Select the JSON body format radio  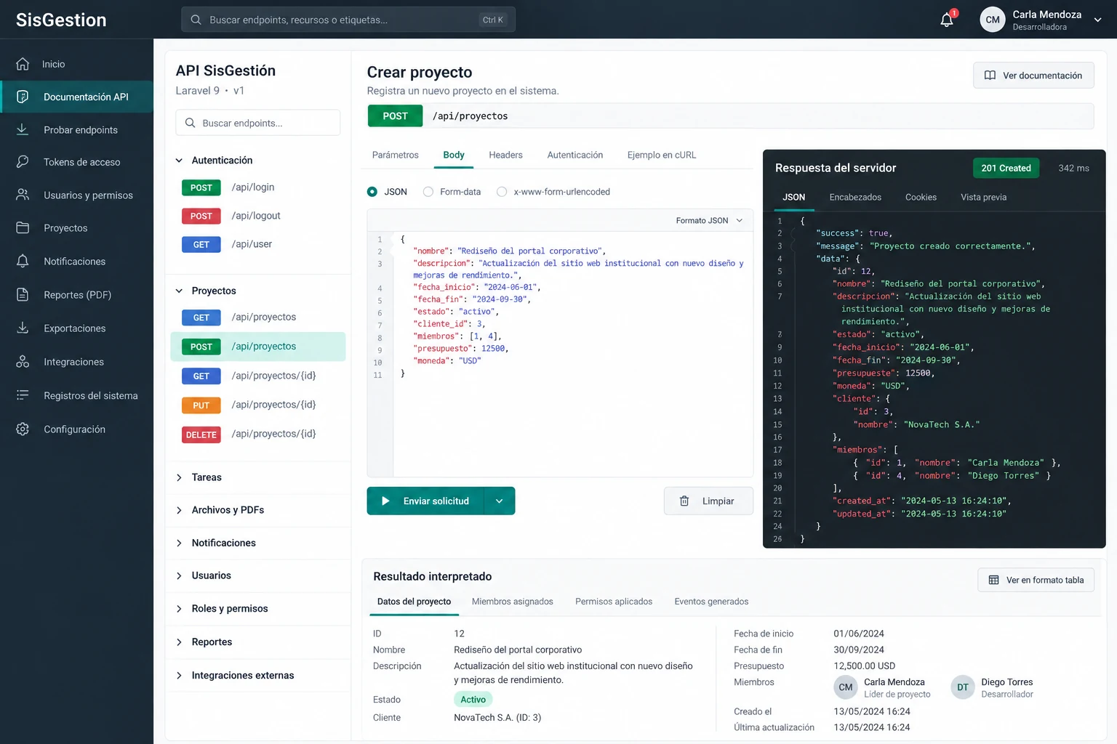(372, 192)
